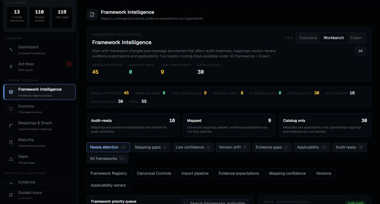Click the In-scope frameworks 13 tile
The height and width of the screenshot is (204, 380).
point(17,18)
